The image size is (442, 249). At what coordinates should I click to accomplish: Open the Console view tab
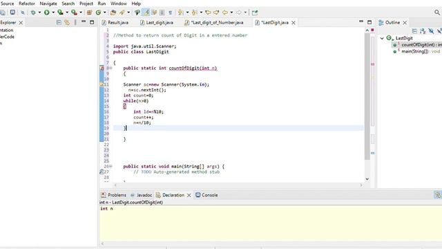206,195
